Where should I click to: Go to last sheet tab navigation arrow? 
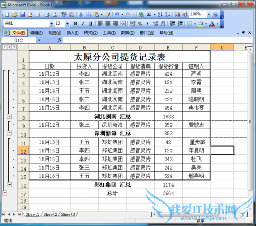pyautogui.click(x=20, y=214)
